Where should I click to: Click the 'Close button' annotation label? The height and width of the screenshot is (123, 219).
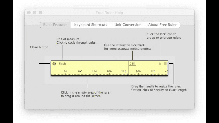click(x=39, y=47)
